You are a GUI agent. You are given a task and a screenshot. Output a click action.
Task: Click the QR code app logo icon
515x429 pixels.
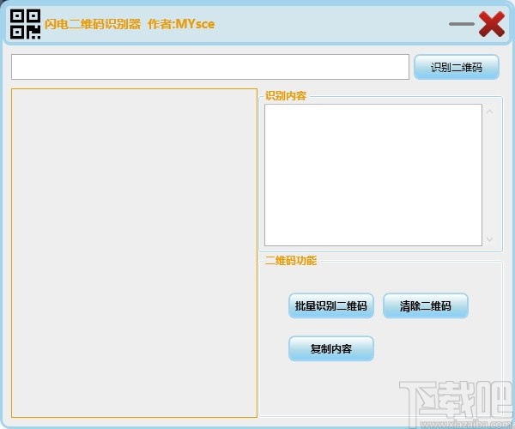25,24
